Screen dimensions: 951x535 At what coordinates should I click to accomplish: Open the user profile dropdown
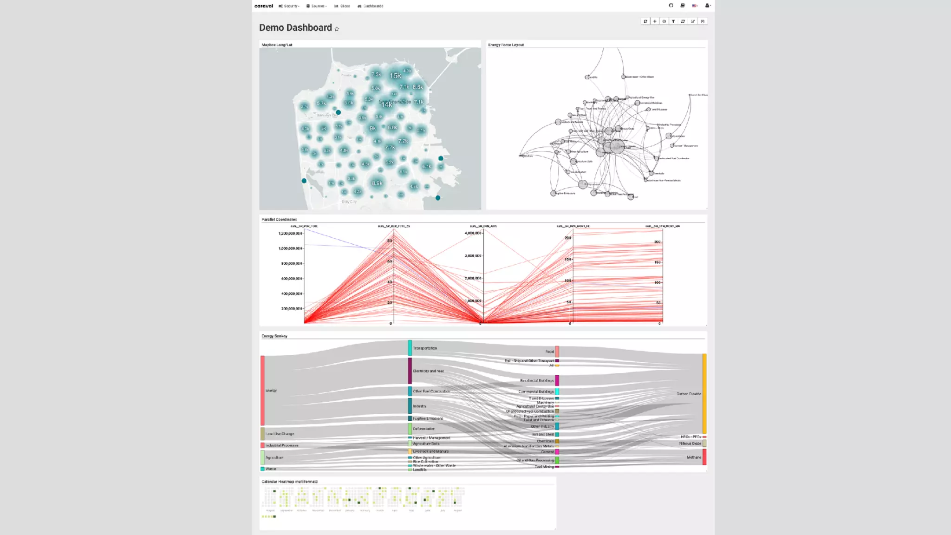pos(707,6)
